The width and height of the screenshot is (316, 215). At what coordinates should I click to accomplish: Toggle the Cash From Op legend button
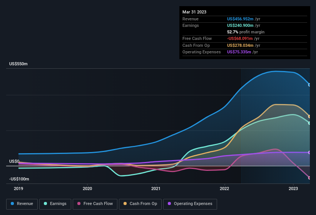140,204
